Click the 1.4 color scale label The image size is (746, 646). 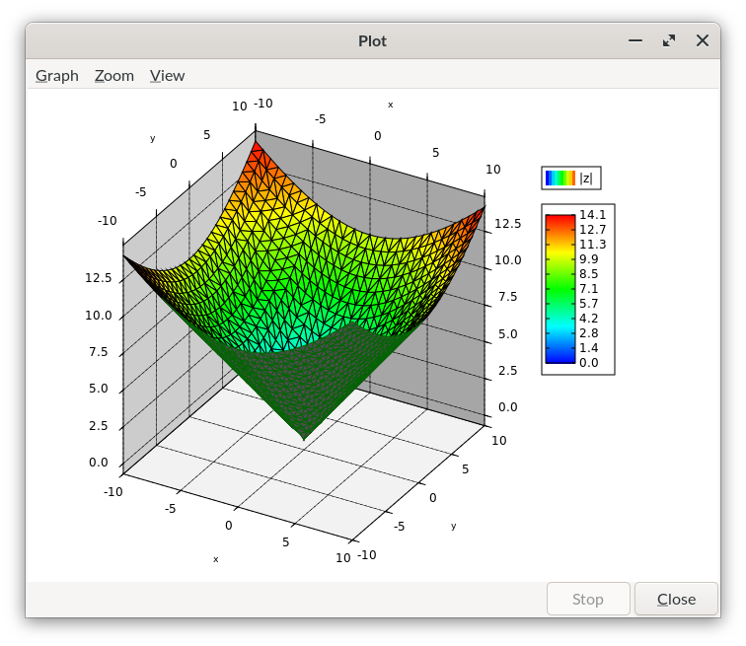point(588,348)
